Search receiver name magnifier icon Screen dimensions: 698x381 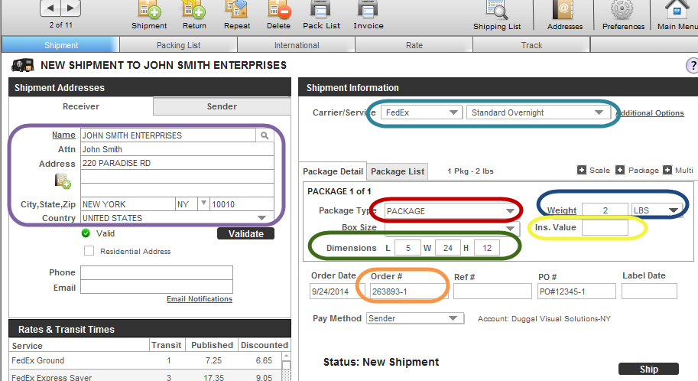point(265,135)
